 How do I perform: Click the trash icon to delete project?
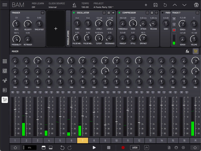pos(196,5)
